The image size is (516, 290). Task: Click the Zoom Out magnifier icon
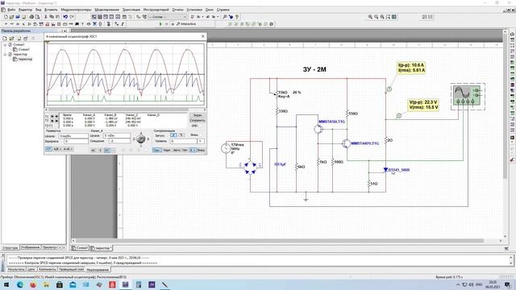(377, 17)
